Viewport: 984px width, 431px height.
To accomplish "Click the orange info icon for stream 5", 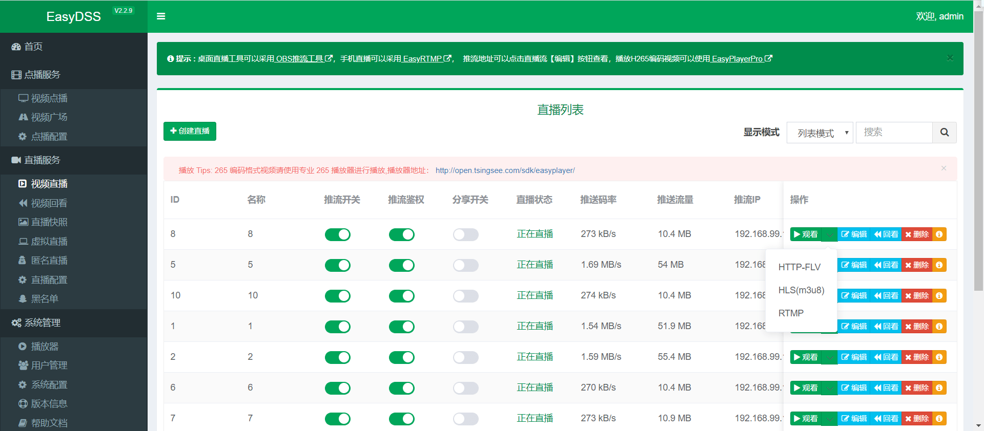I will pyautogui.click(x=939, y=265).
